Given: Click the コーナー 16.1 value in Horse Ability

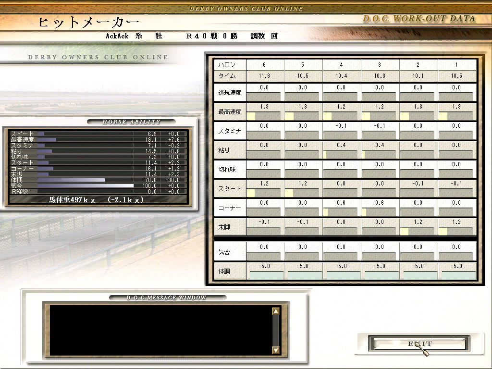Looking at the screenshot, I should pyautogui.click(x=150, y=169).
